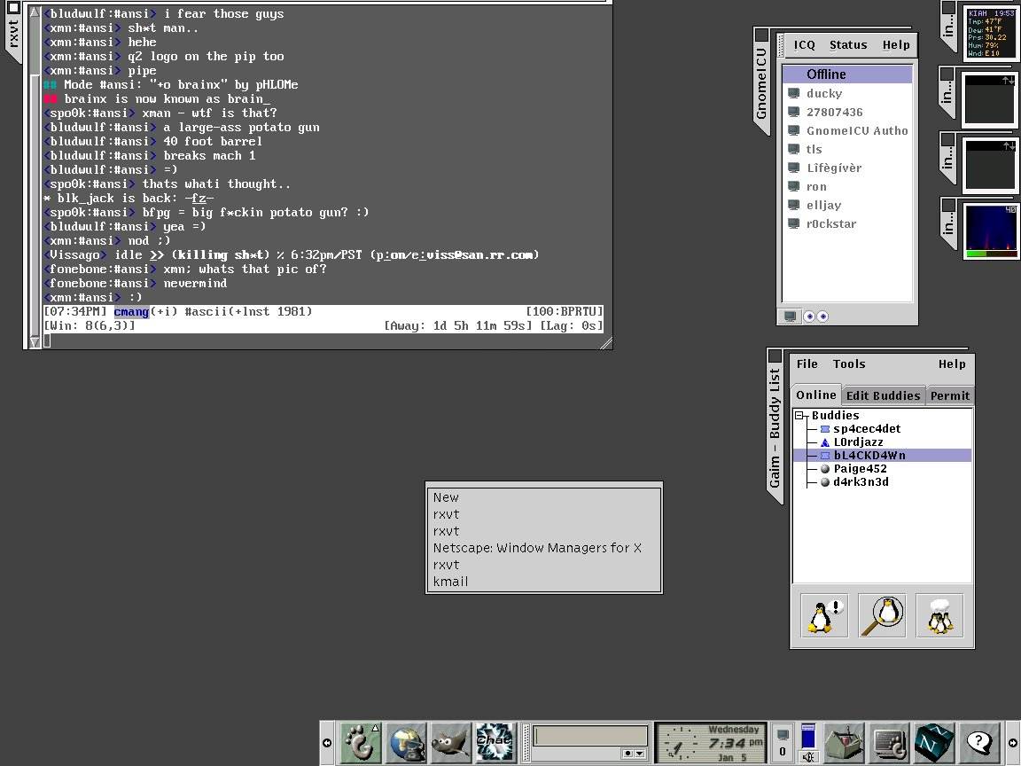Click GnomeICU status monitor button at bottom
This screenshot has width=1021, height=766.
tap(790, 316)
